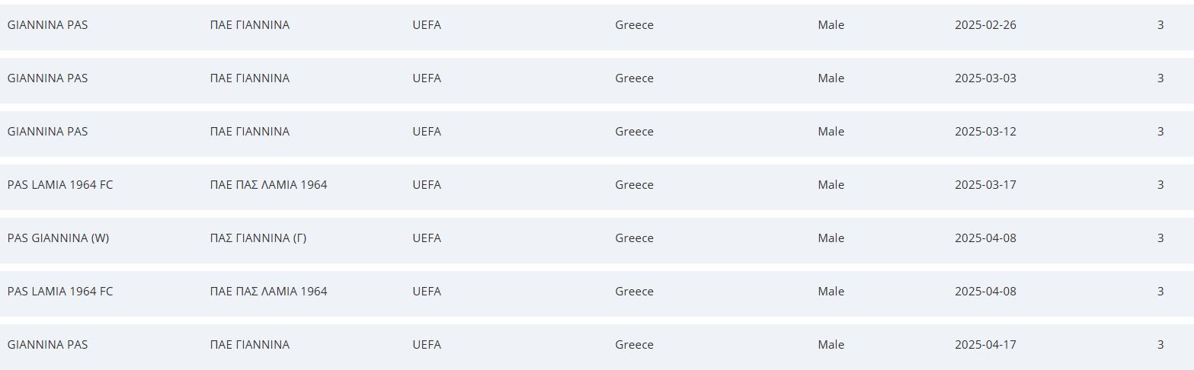1194x370 pixels.
Task: Click Male in the 2025-03-12 row
Action: pos(831,131)
